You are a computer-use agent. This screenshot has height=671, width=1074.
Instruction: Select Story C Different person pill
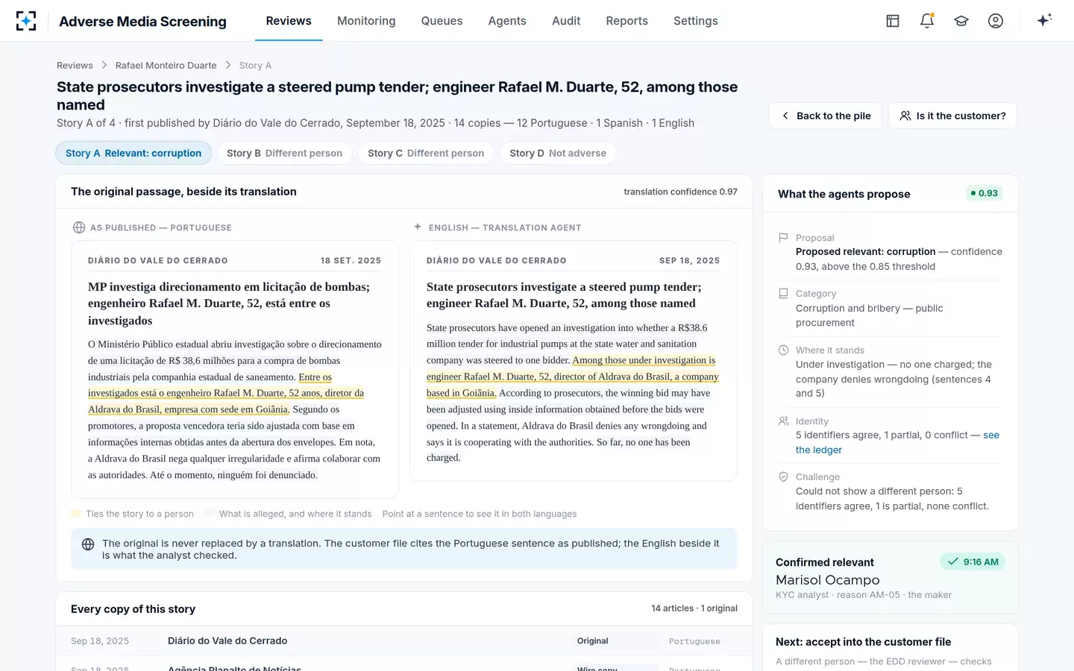[x=426, y=153]
